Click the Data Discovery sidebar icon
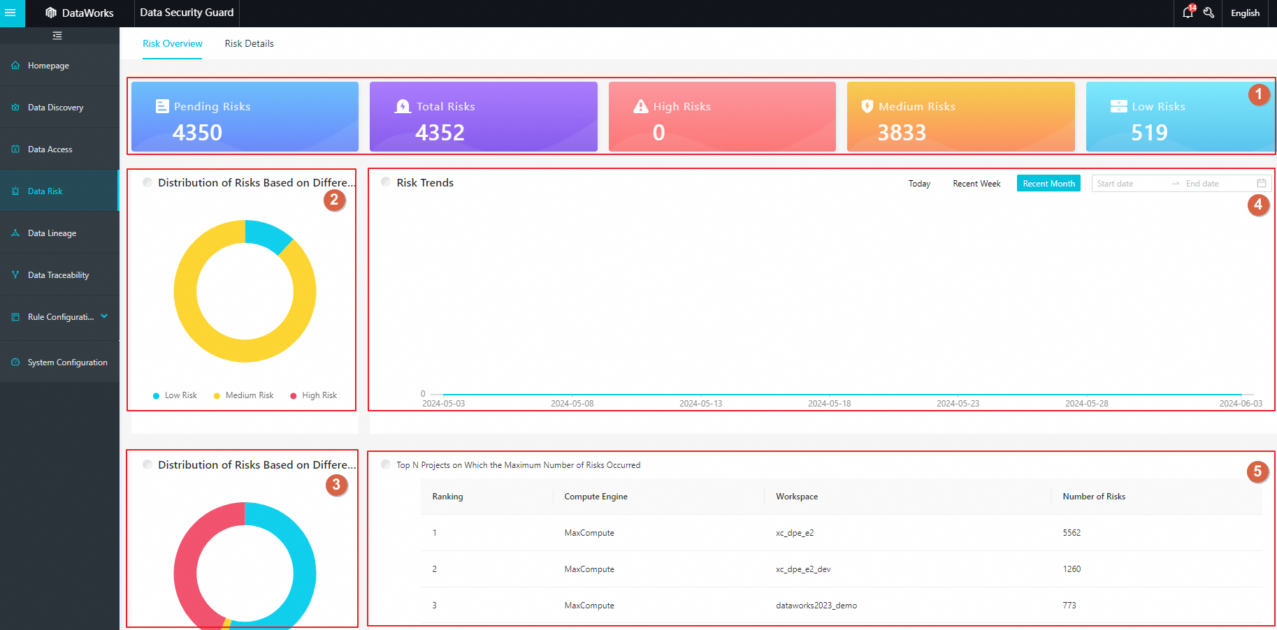 (15, 108)
